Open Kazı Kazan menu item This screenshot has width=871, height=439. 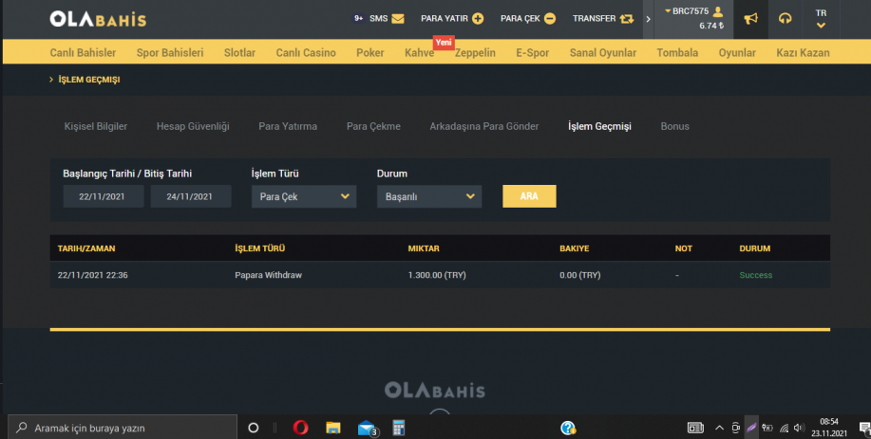803,53
